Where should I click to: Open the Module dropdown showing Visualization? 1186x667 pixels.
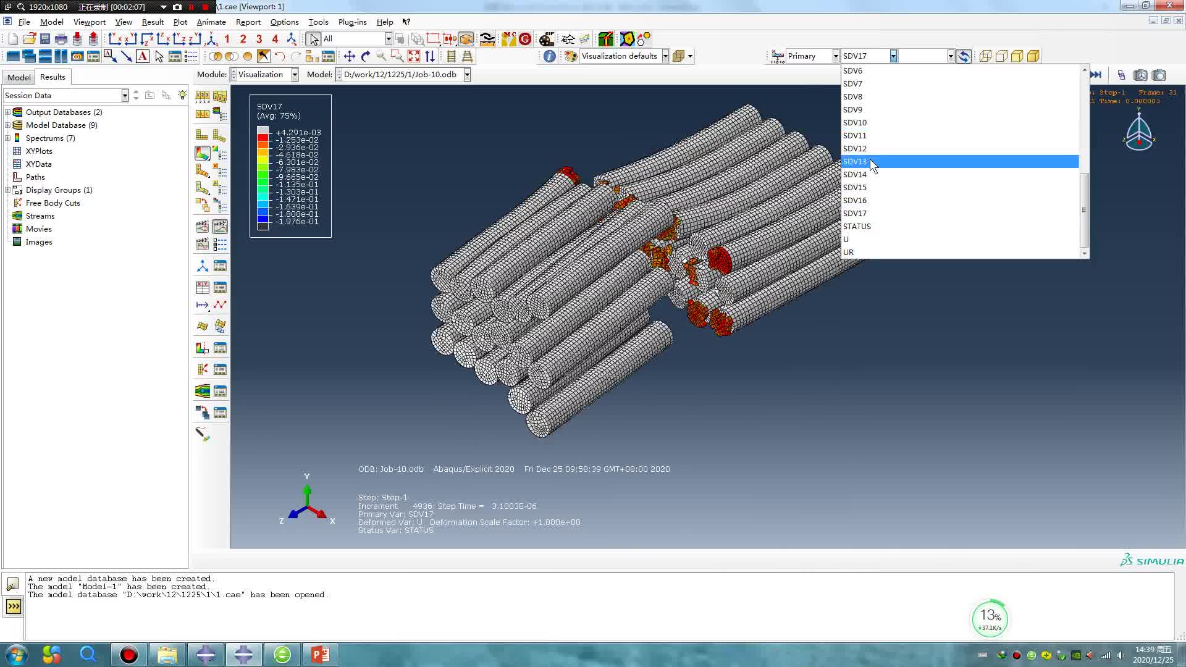295,75
